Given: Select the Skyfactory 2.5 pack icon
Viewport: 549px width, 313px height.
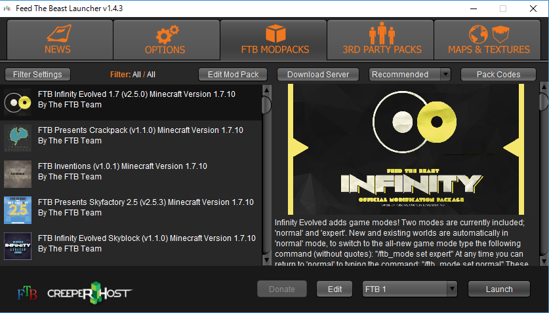Looking at the screenshot, I should click(x=18, y=210).
